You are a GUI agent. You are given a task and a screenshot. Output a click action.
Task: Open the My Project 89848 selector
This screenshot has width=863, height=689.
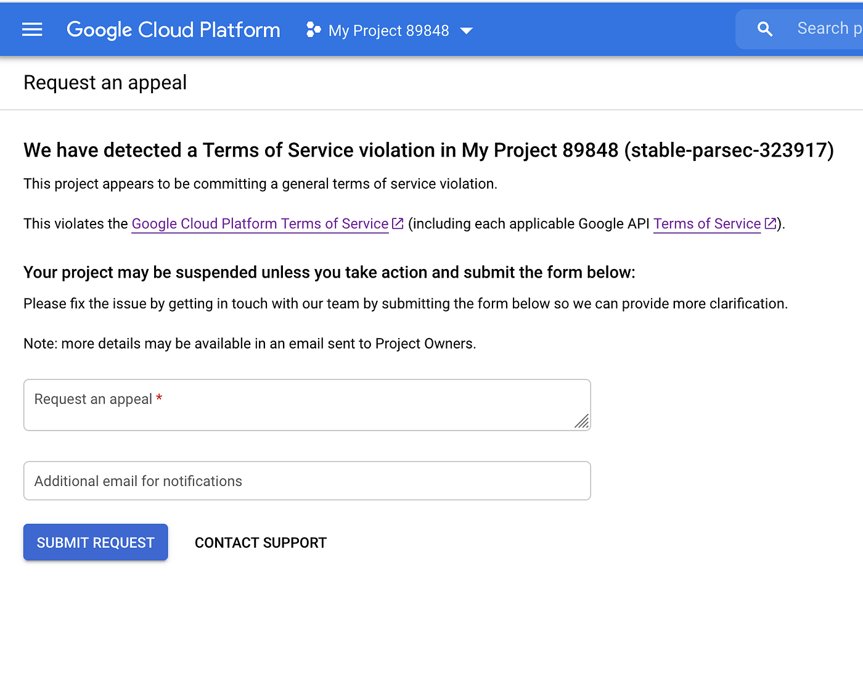coord(390,30)
